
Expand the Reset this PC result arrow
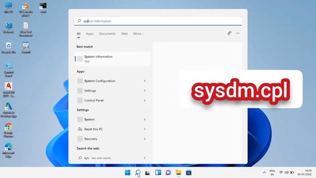coord(145,129)
